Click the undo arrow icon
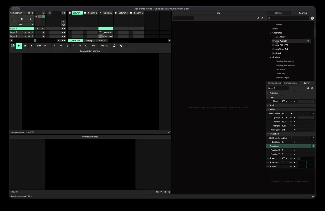The height and width of the screenshot is (211, 325). point(121,46)
